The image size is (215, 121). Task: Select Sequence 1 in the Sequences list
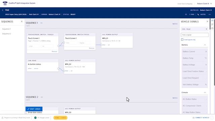(6, 29)
